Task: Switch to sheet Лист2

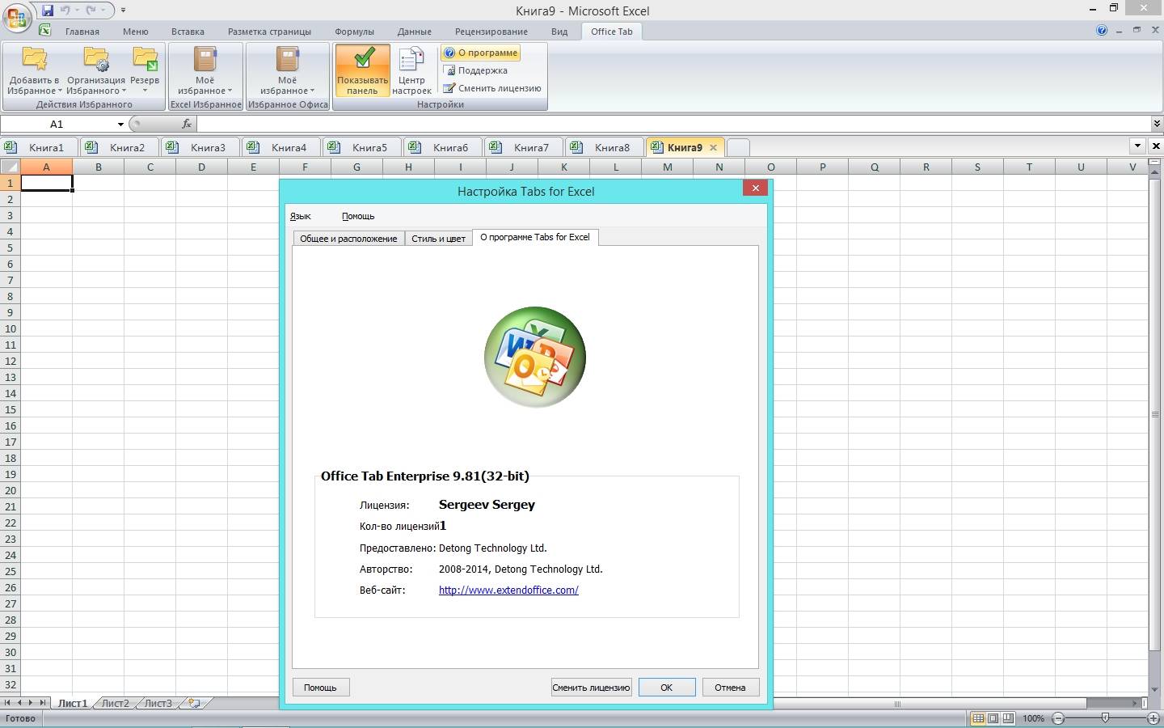Action: [x=116, y=704]
